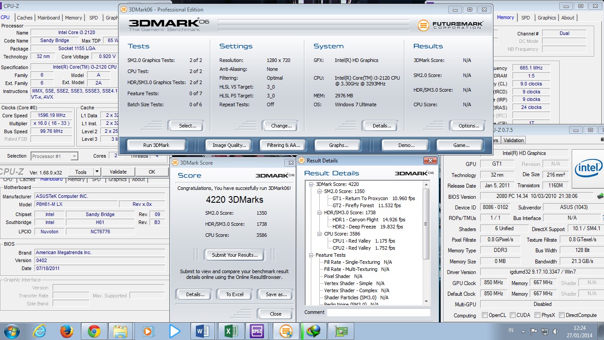Open the Filtering & AA... dialog
Screen dimensions: 604x340
(x=283, y=145)
